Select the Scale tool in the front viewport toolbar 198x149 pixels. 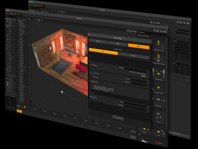[x=39, y=20]
